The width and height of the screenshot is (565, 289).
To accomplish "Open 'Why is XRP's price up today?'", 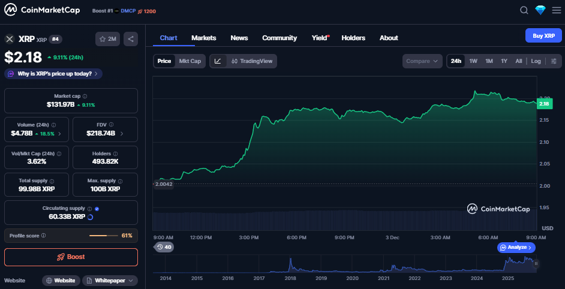I will click(x=53, y=74).
